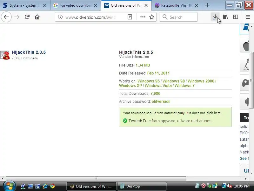Click the horizontal scrollbar thumb

(96, 179)
